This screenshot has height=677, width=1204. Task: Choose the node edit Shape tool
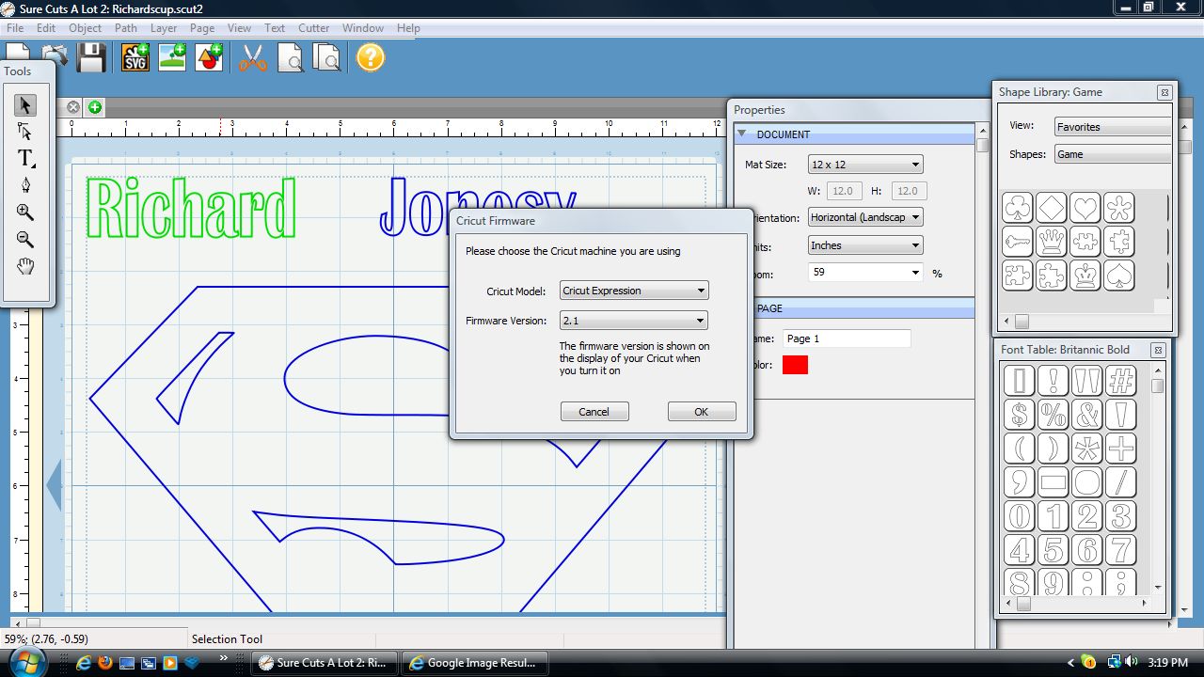click(x=25, y=132)
